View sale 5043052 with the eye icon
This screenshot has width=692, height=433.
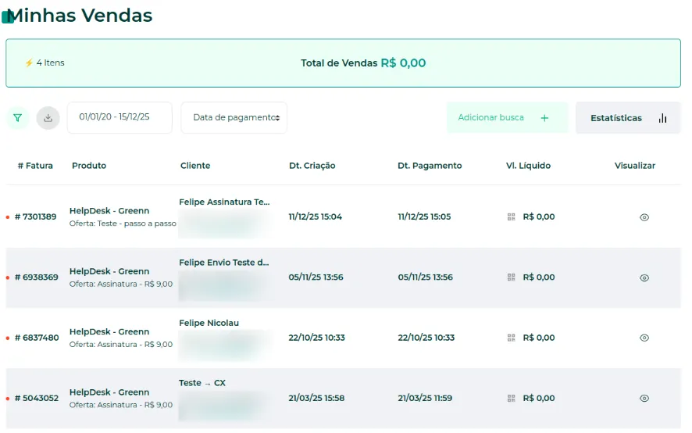coord(644,399)
